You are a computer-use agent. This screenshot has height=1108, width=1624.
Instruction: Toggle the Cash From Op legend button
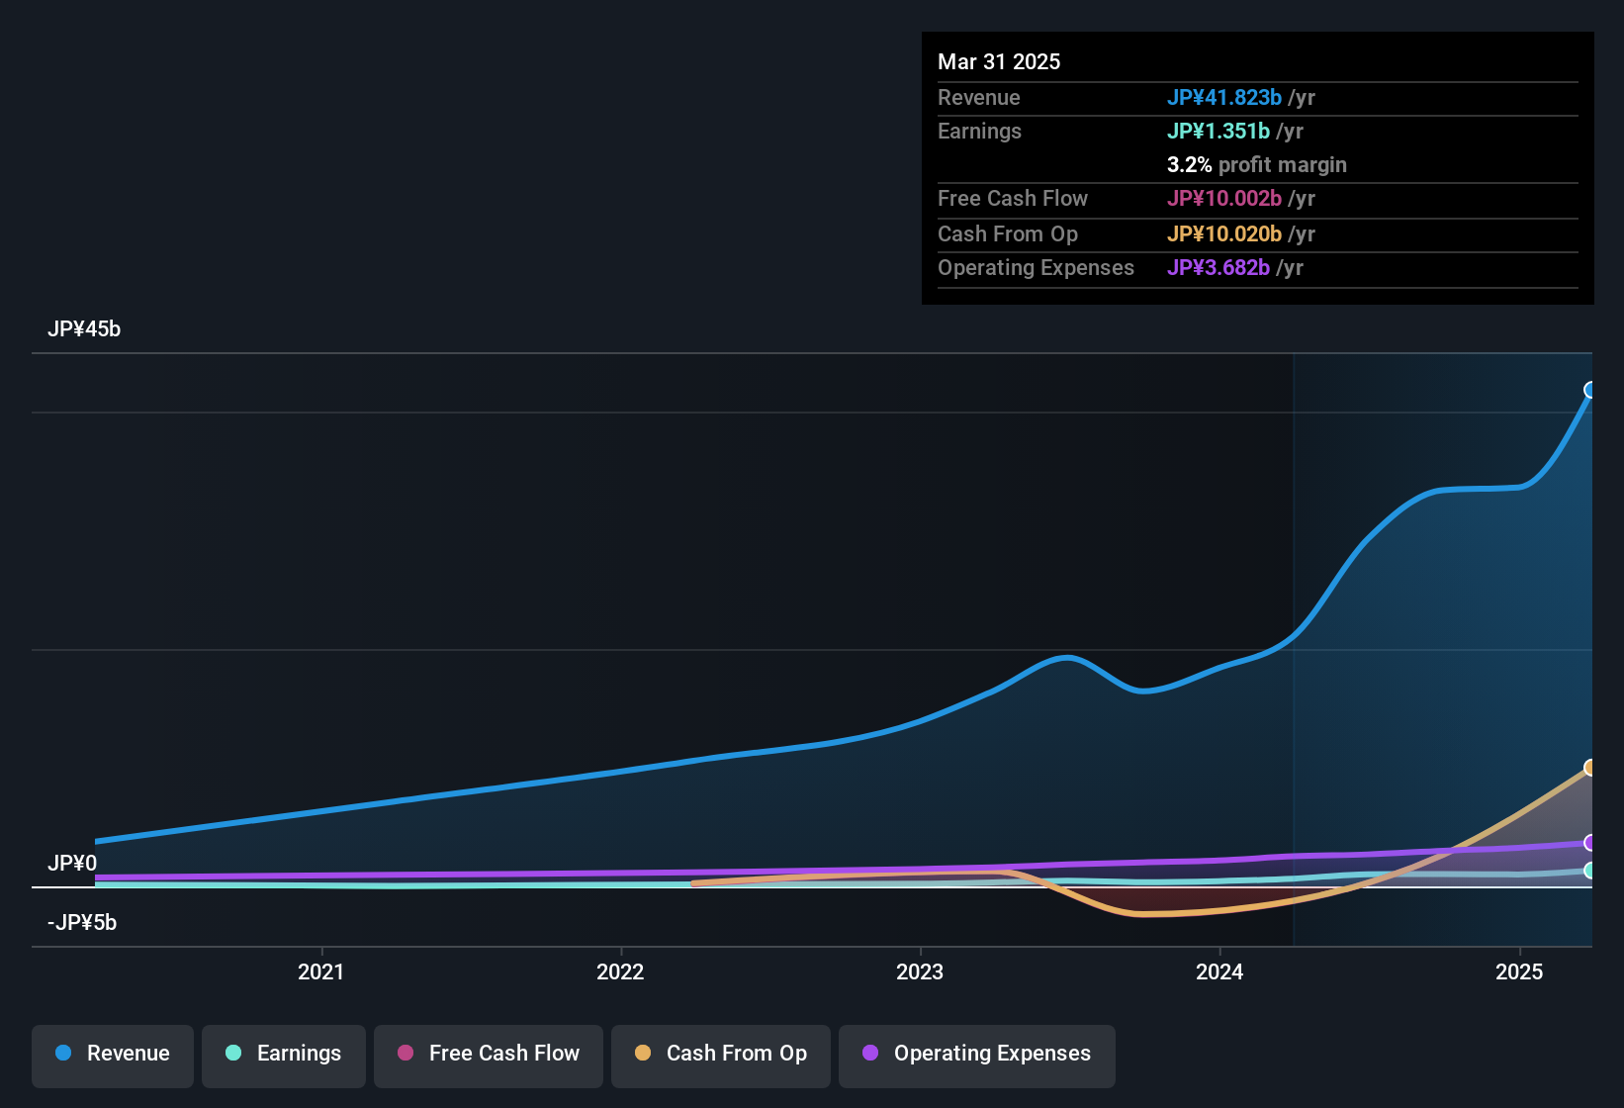coord(721,1055)
